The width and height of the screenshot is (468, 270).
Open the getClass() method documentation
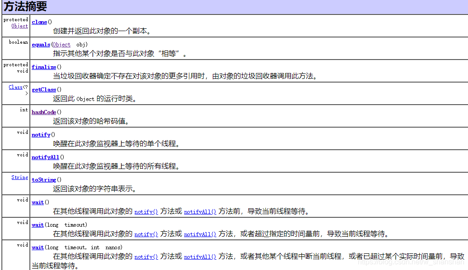click(44, 90)
